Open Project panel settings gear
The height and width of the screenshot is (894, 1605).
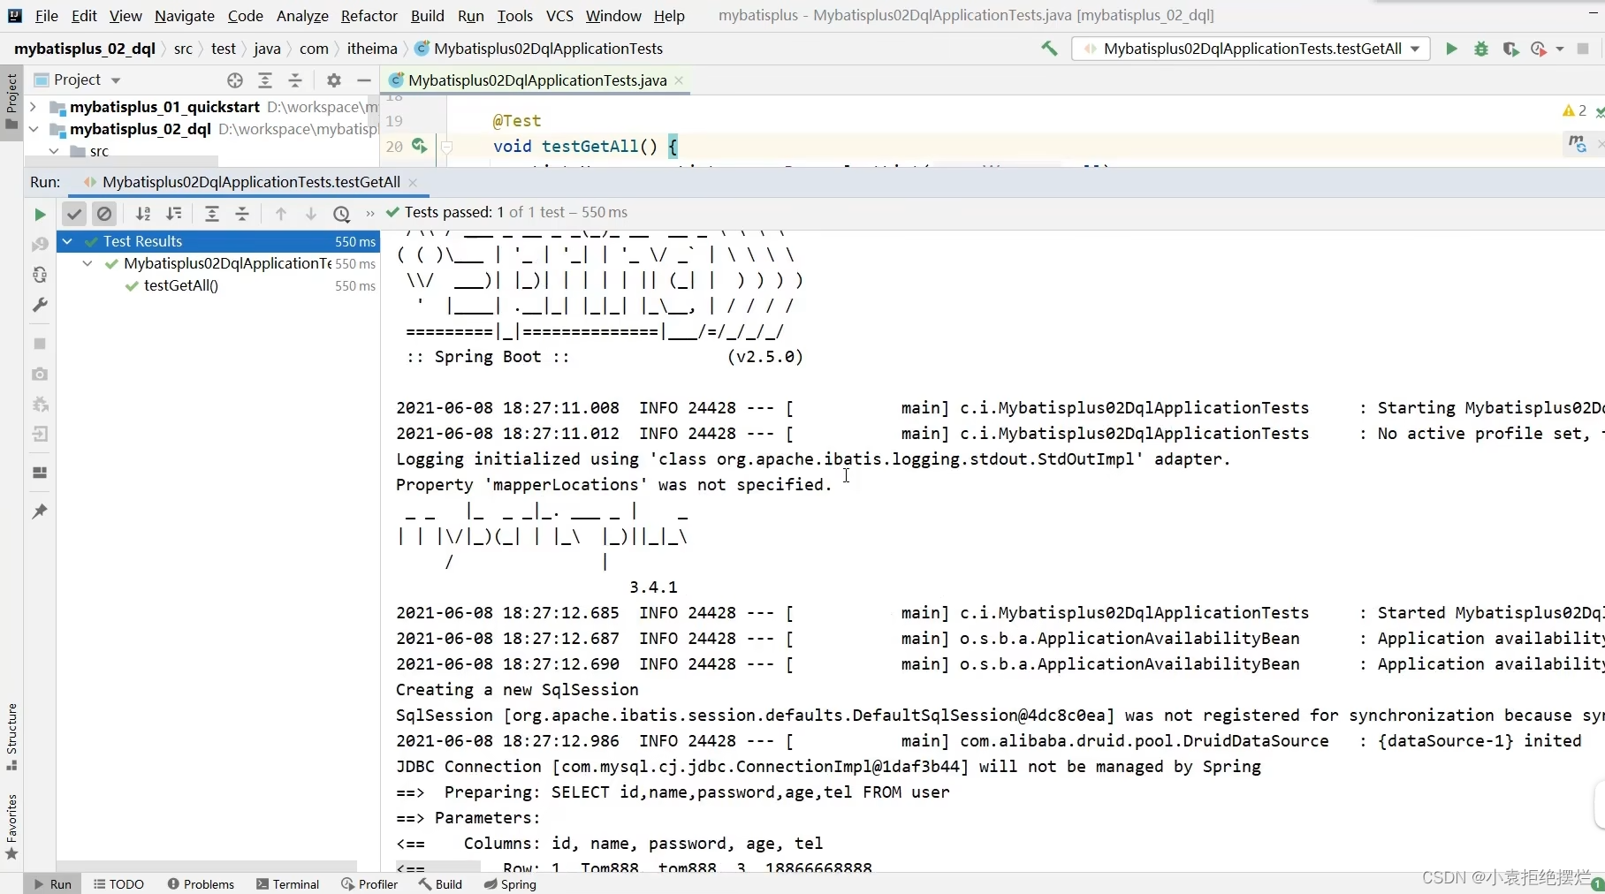tap(333, 80)
